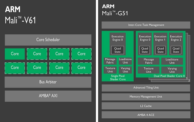
Task: Select Quad State under Dual Core's Execution Engine 0
Action: pyautogui.click(x=145, y=50)
